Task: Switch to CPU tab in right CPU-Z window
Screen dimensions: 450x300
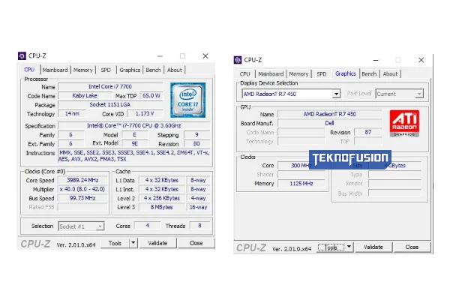Action: pyautogui.click(x=244, y=74)
